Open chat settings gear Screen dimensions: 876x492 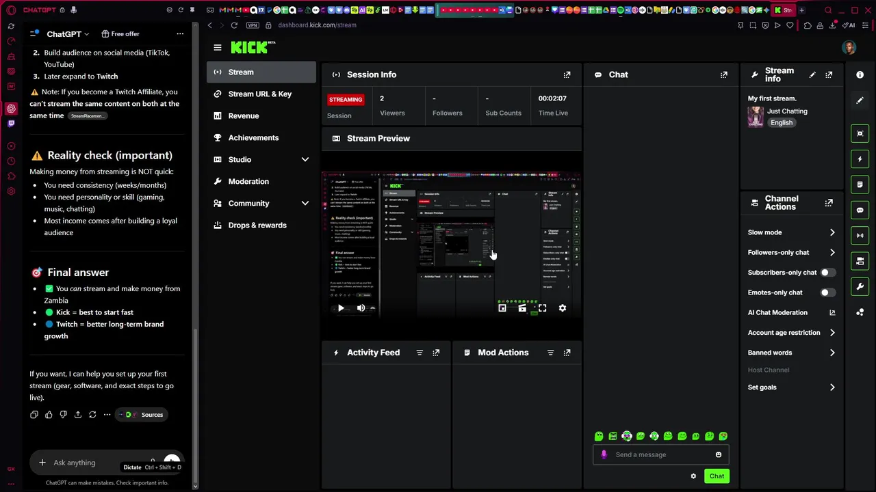click(693, 476)
